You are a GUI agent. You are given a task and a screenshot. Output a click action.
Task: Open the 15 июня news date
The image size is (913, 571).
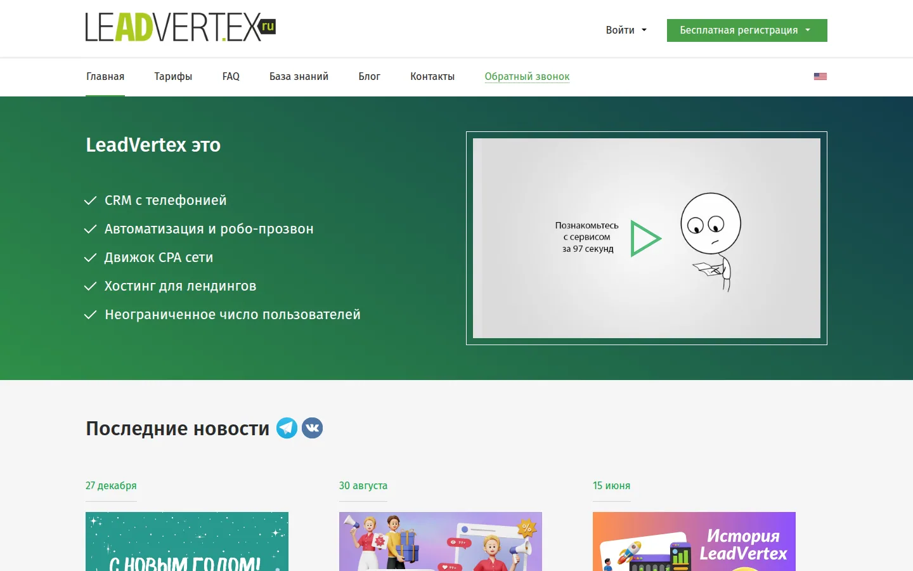coord(611,485)
